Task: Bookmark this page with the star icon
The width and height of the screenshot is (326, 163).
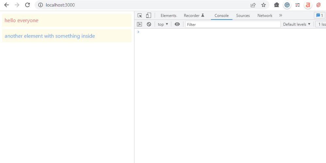Action: [264, 5]
